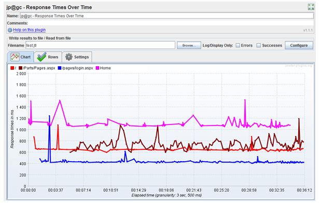Open the Help on this plugin link
319x203 pixels.
point(29,30)
